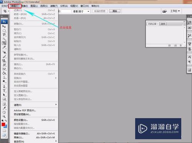Open the History panel flyout menu
The width and height of the screenshot is (192, 143).
184,24
